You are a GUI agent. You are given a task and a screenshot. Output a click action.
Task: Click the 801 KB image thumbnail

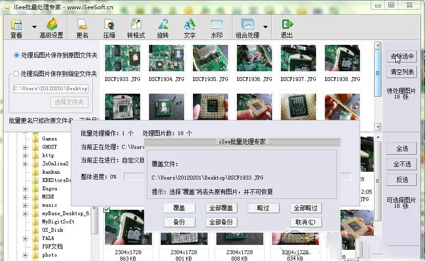[x=184, y=239]
